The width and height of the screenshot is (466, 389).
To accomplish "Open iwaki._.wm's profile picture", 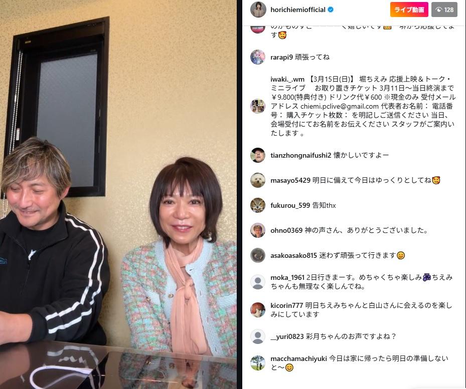I will [x=258, y=106].
